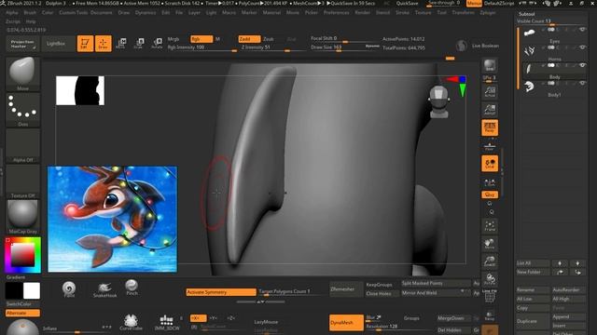597x335 pixels.
Task: Open the Projection Master panel
Action: 22,44
